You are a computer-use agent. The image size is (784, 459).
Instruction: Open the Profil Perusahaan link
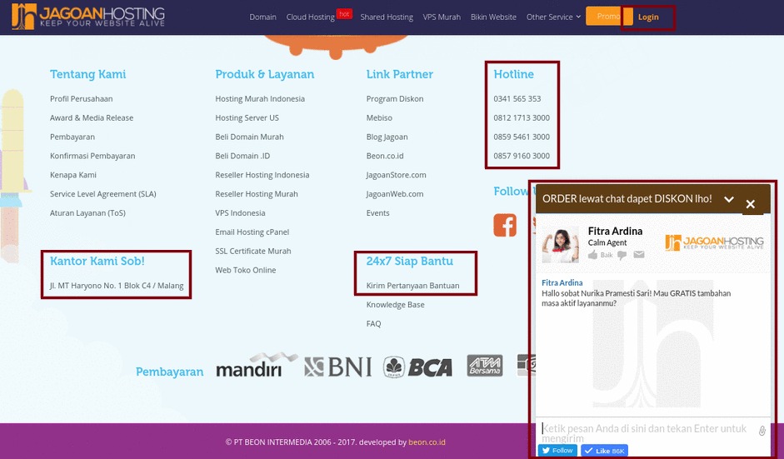point(82,99)
